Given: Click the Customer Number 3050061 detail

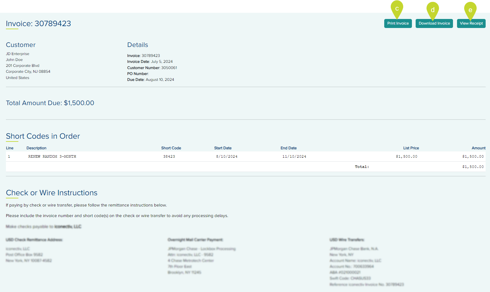Looking at the screenshot, I should [x=152, y=68].
